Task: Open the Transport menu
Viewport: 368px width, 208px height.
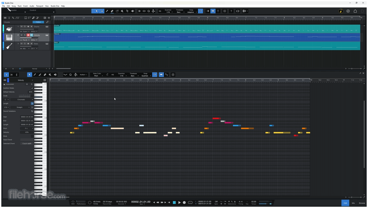Action: click(40, 6)
